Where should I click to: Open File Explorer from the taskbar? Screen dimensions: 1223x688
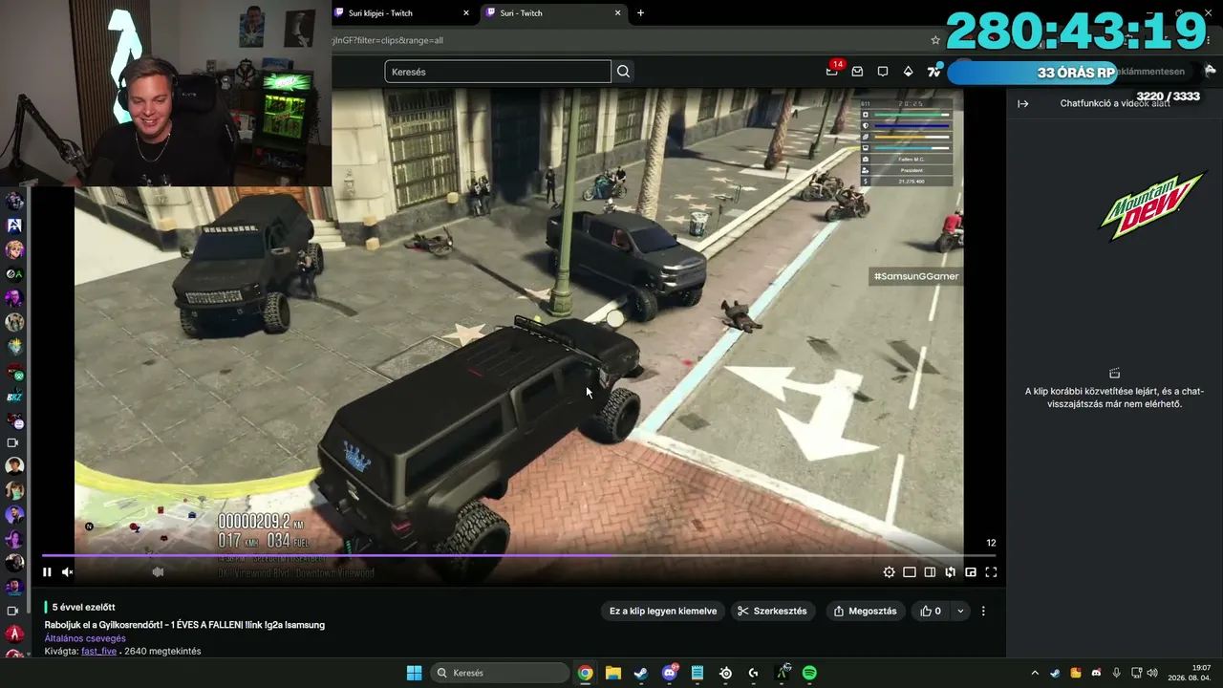click(x=613, y=673)
